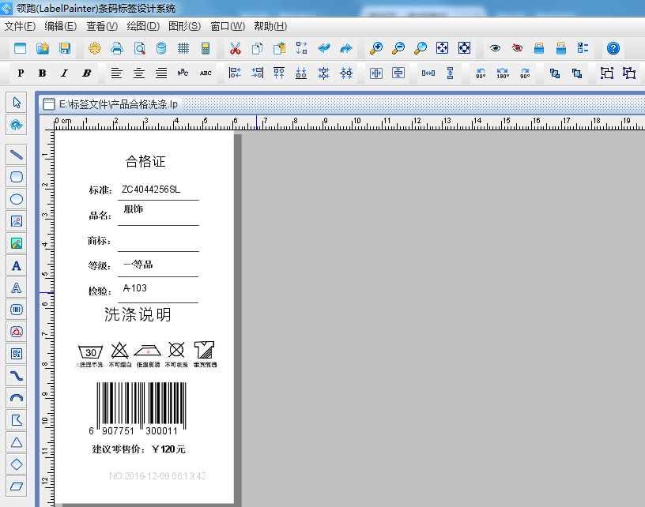Select the triangle shape tool
The image size is (645, 507).
tap(16, 441)
